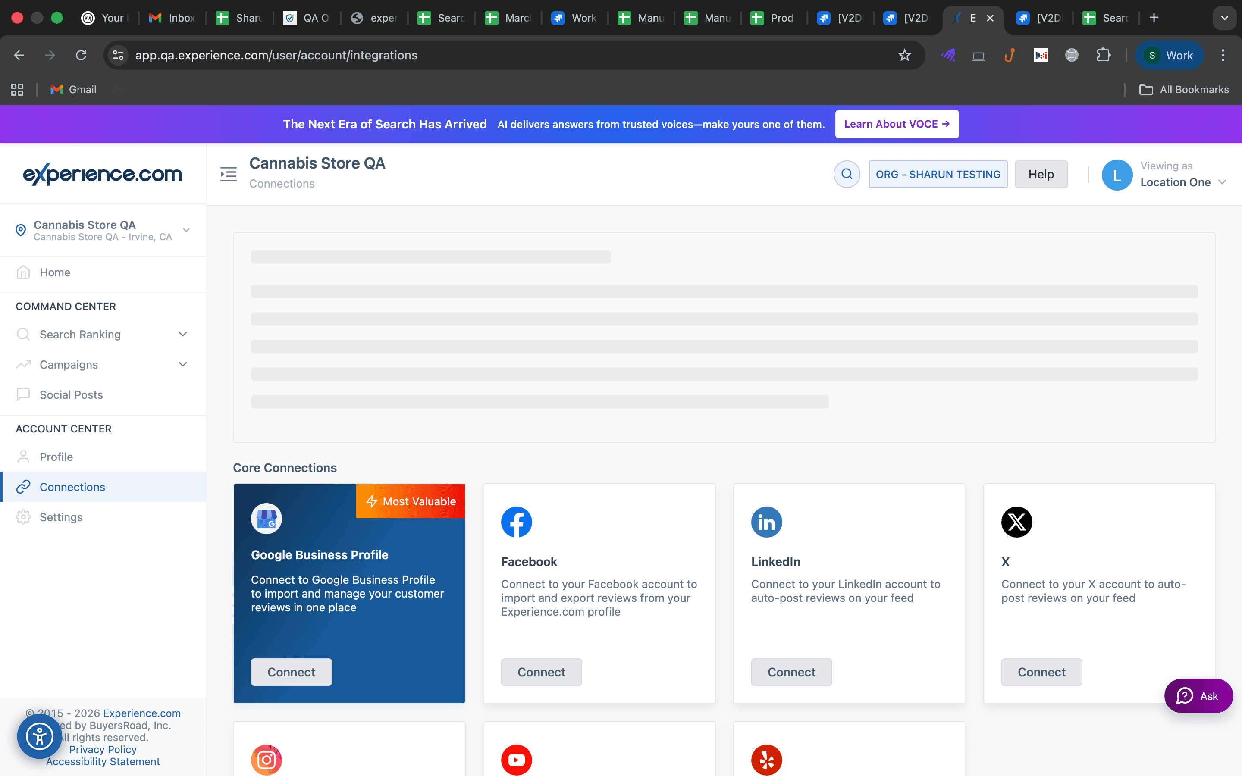Click the orange hook extension icon
This screenshot has height=776, width=1242.
(x=1010, y=55)
